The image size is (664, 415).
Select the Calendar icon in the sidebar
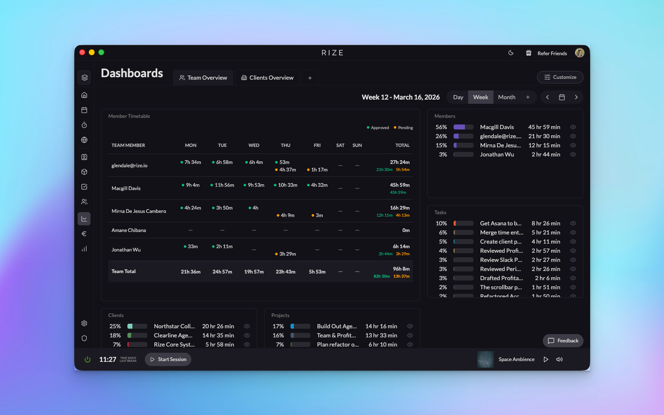coord(84,110)
